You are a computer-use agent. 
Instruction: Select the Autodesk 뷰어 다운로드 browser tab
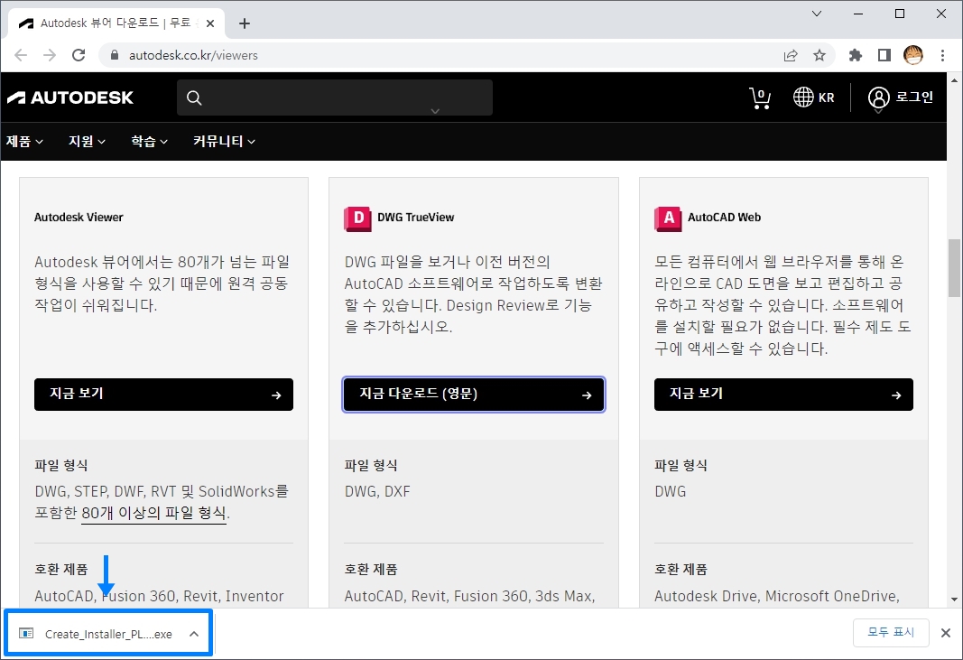pyautogui.click(x=116, y=23)
